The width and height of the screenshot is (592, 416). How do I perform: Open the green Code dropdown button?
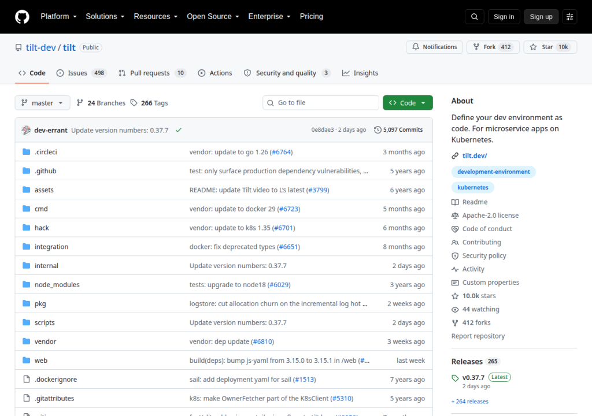pos(408,103)
